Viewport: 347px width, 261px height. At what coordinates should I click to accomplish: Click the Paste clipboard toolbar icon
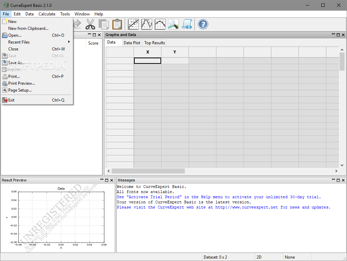click(117, 24)
